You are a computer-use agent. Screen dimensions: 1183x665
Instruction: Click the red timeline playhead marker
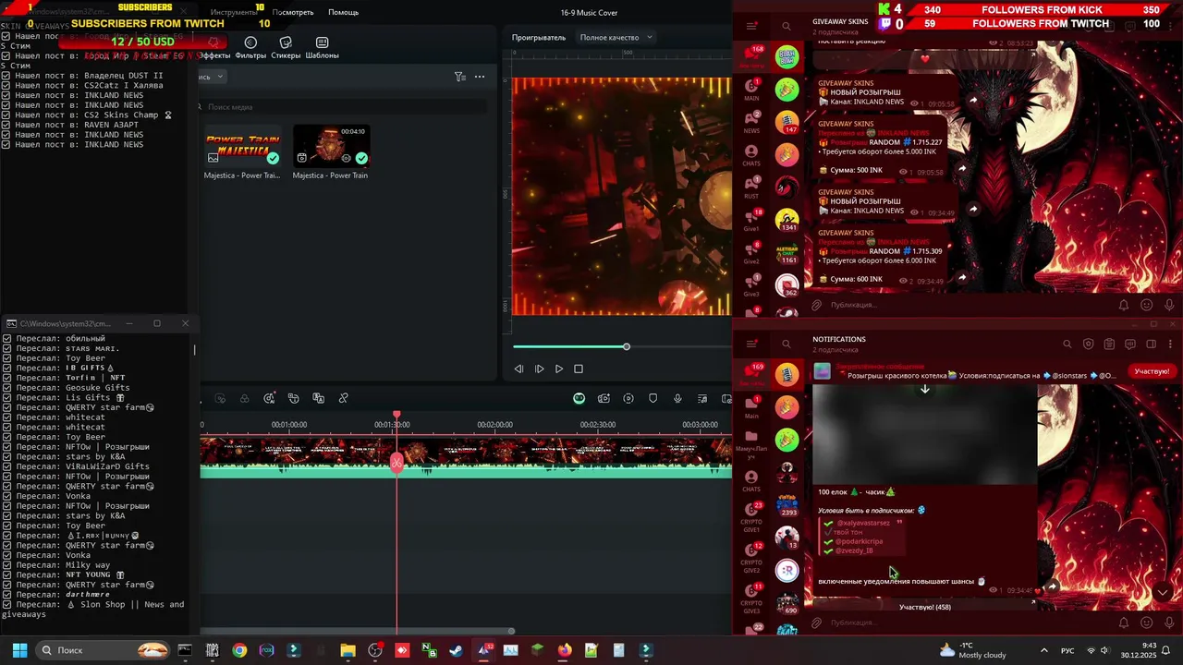pyautogui.click(x=396, y=415)
